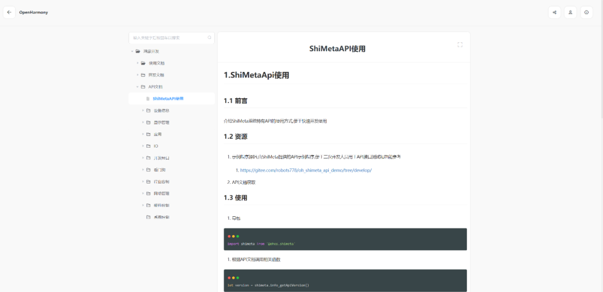Click the 设备信息 folder icon
Screen dimensions: 603x292
coord(148,110)
